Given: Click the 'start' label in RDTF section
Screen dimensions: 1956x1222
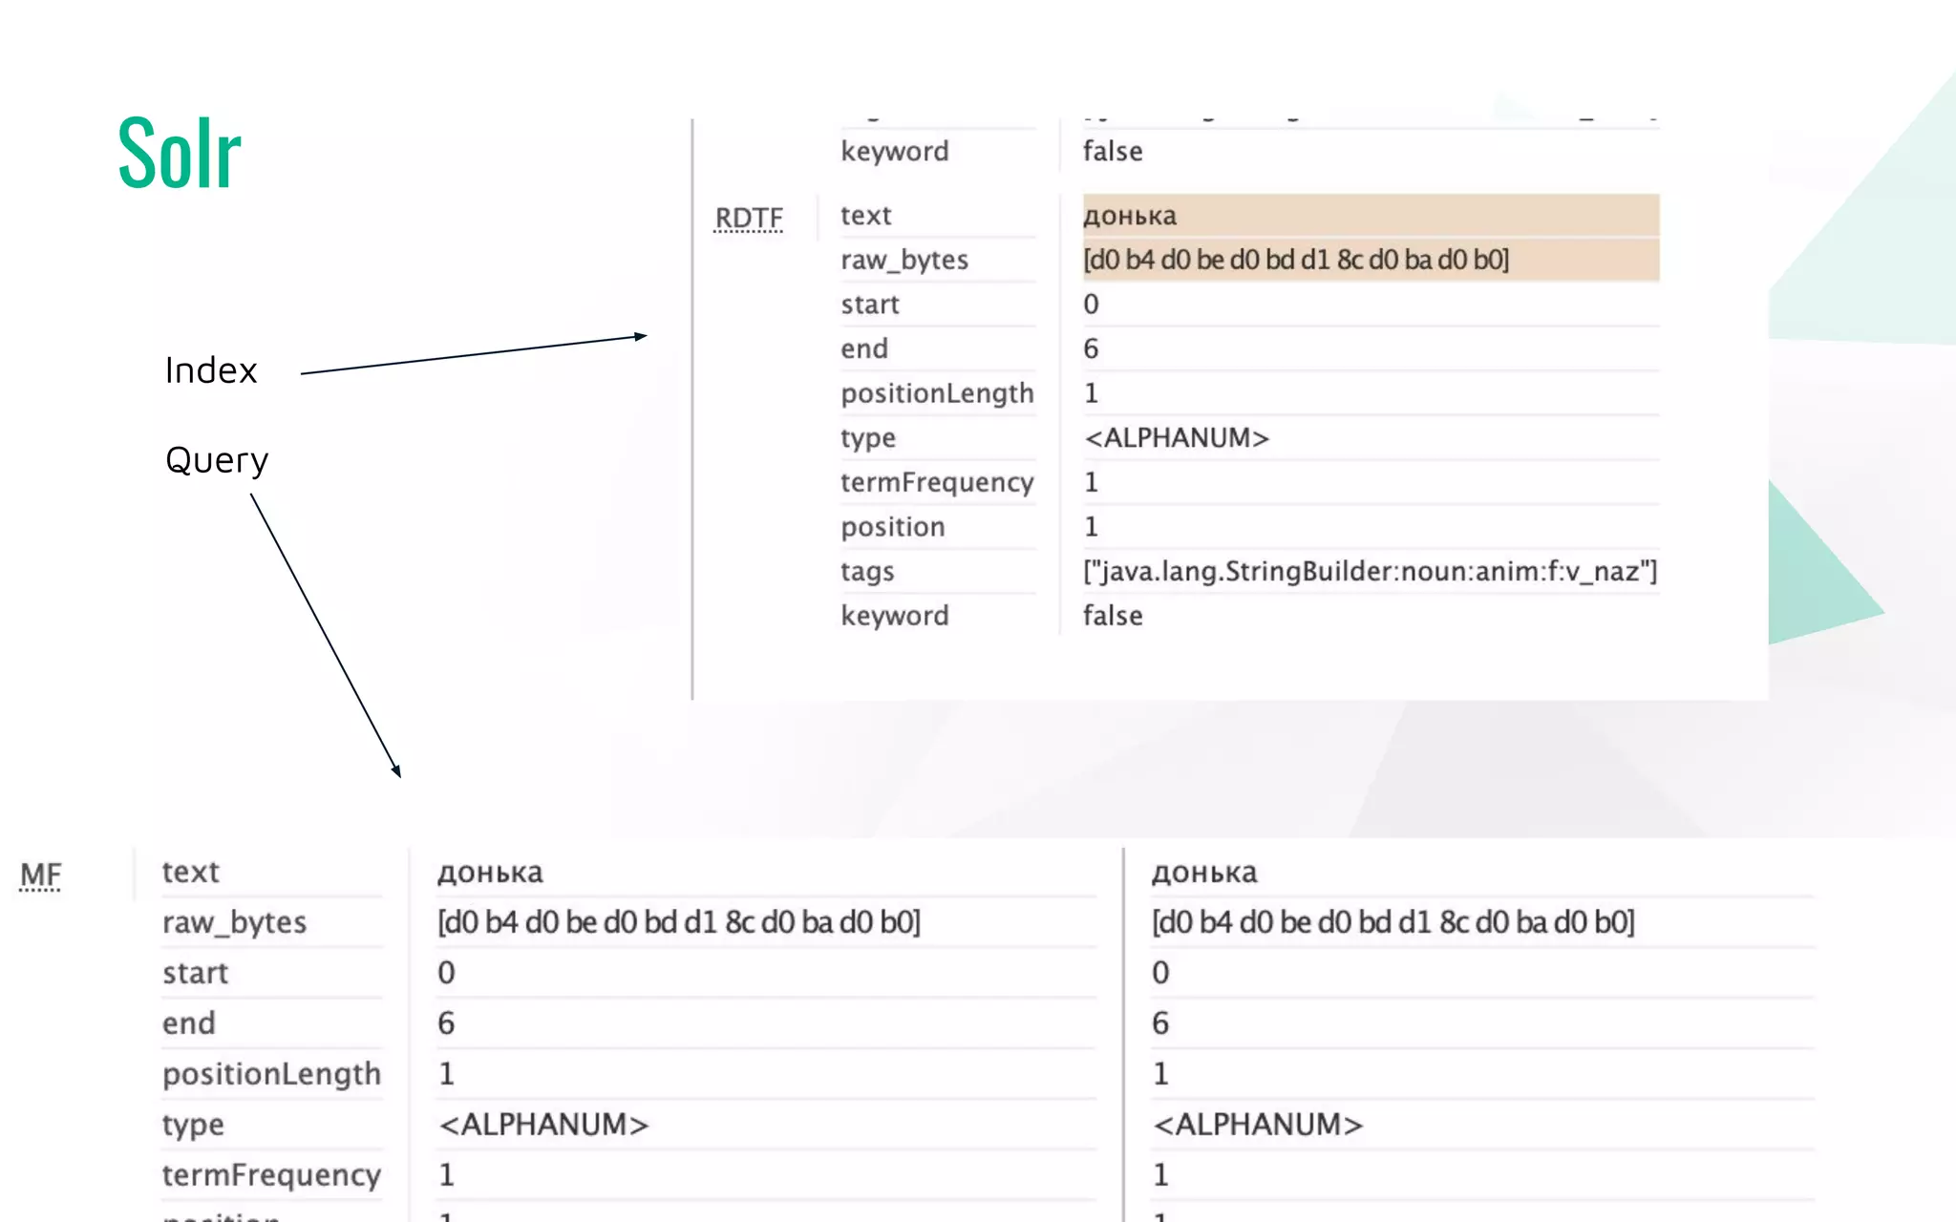Looking at the screenshot, I should pyautogui.click(x=869, y=305).
